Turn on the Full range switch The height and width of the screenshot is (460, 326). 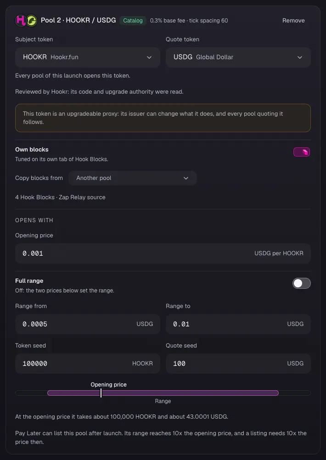[301, 283]
